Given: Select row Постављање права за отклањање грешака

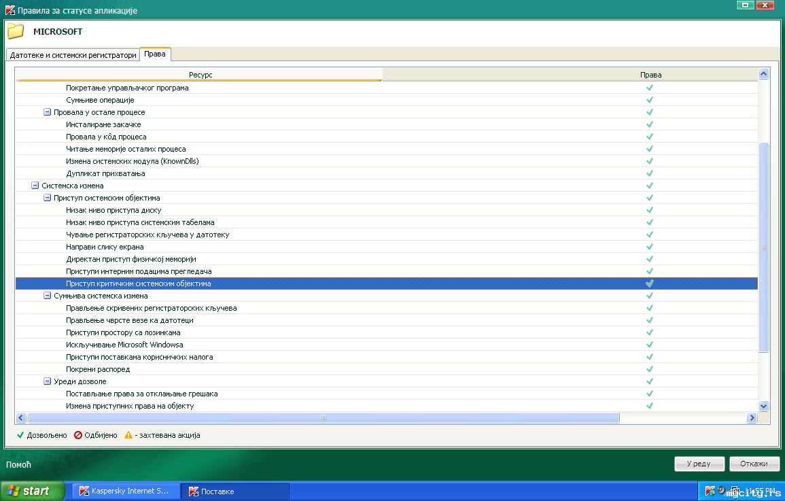Looking at the screenshot, I should tap(387, 394).
